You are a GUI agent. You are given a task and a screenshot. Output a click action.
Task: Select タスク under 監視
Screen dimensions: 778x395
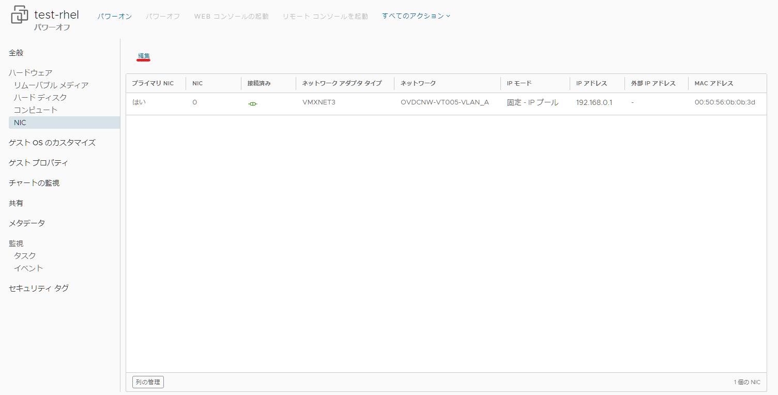pos(25,255)
